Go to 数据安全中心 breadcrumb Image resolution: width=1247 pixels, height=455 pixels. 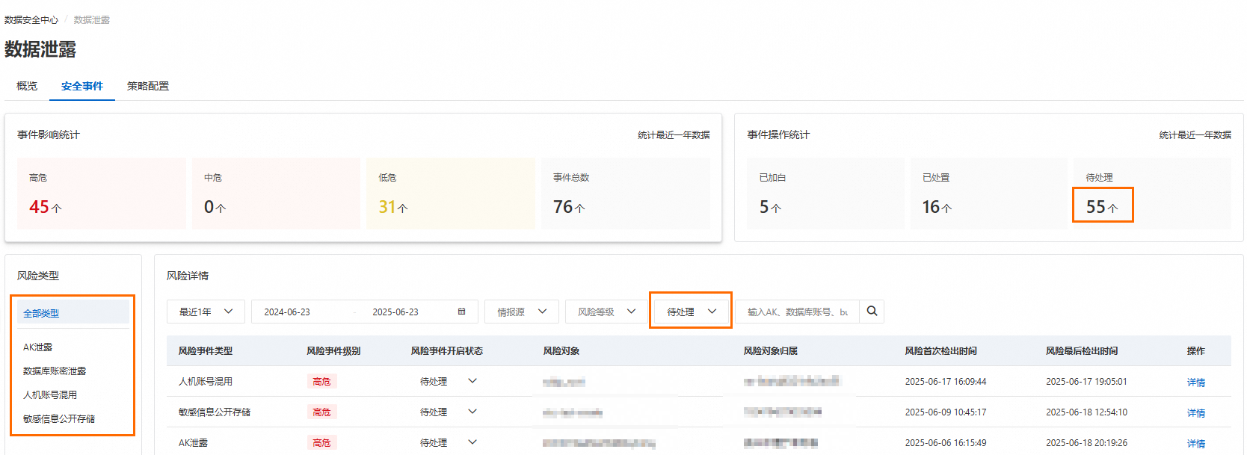tap(31, 20)
